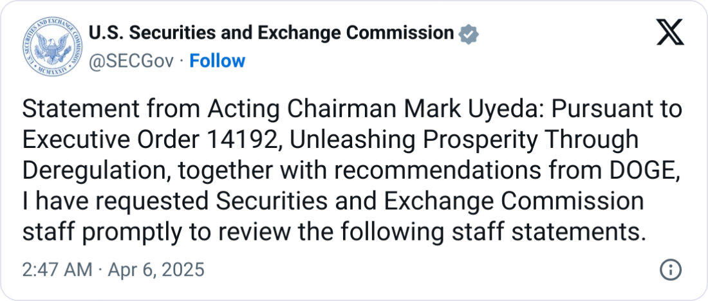Follow the SECGov account
Viewport: 708px width, 301px height.
point(218,61)
